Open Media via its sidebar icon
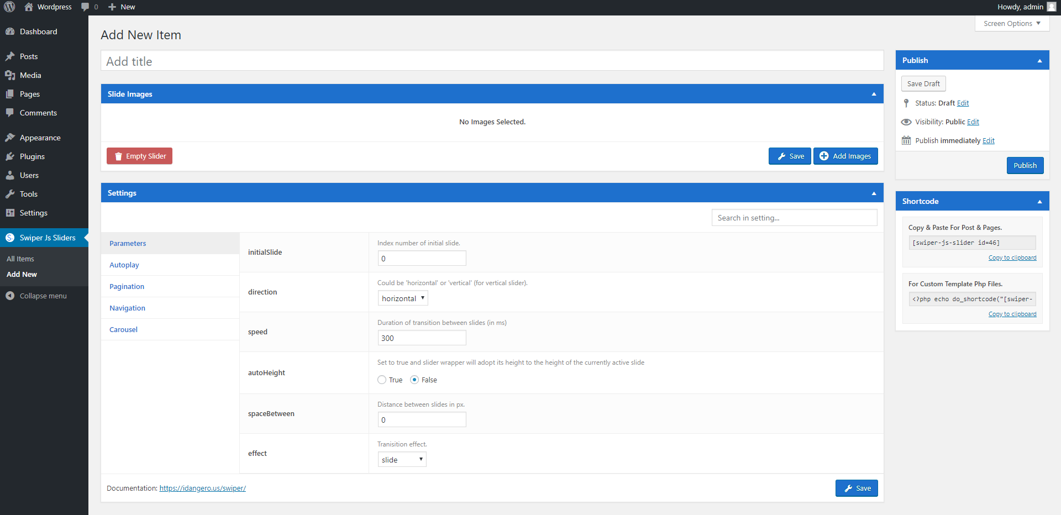 pyautogui.click(x=10, y=76)
